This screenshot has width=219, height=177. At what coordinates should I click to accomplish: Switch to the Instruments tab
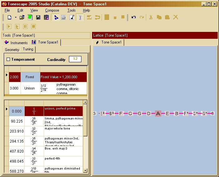tap(16, 43)
